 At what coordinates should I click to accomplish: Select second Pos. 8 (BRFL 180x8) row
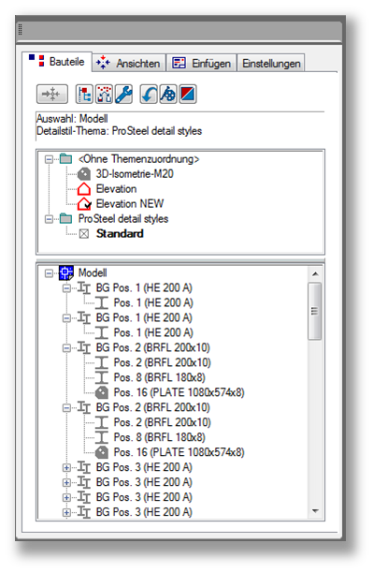coord(160,437)
